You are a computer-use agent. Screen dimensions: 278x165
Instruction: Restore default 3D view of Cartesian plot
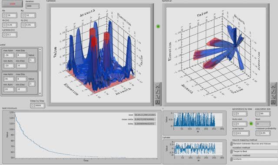click(157, 102)
